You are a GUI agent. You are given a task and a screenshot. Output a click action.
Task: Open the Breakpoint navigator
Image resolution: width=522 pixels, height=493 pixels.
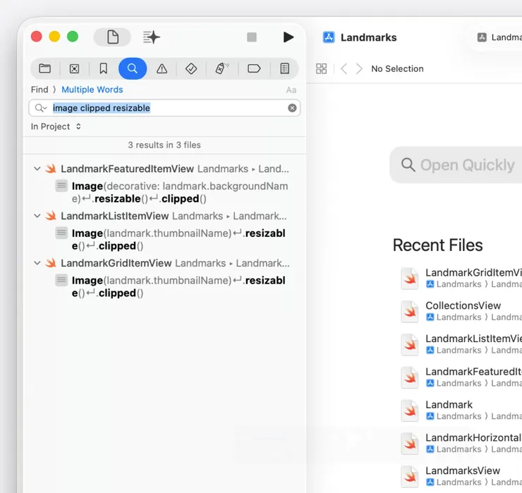[x=254, y=68]
